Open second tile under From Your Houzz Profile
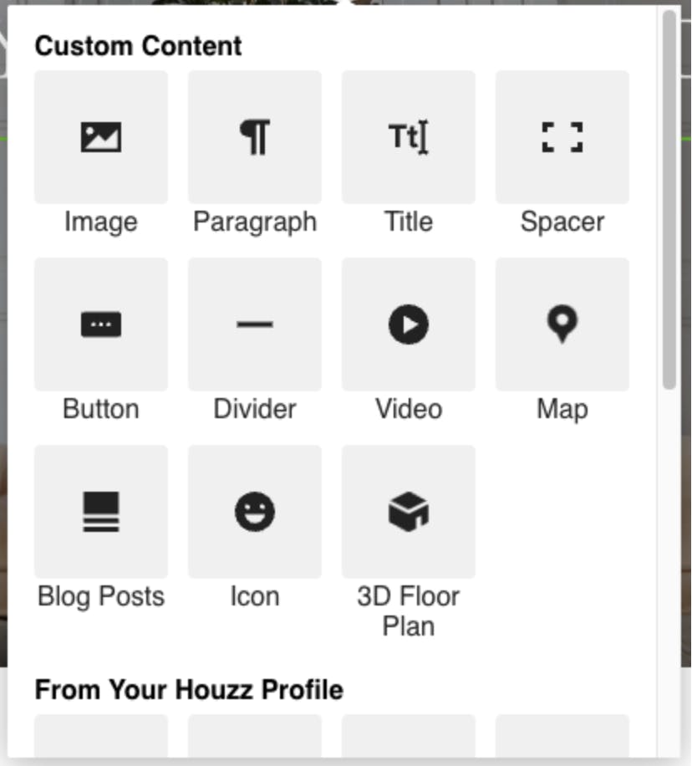The width and height of the screenshot is (692, 766). coord(255,736)
